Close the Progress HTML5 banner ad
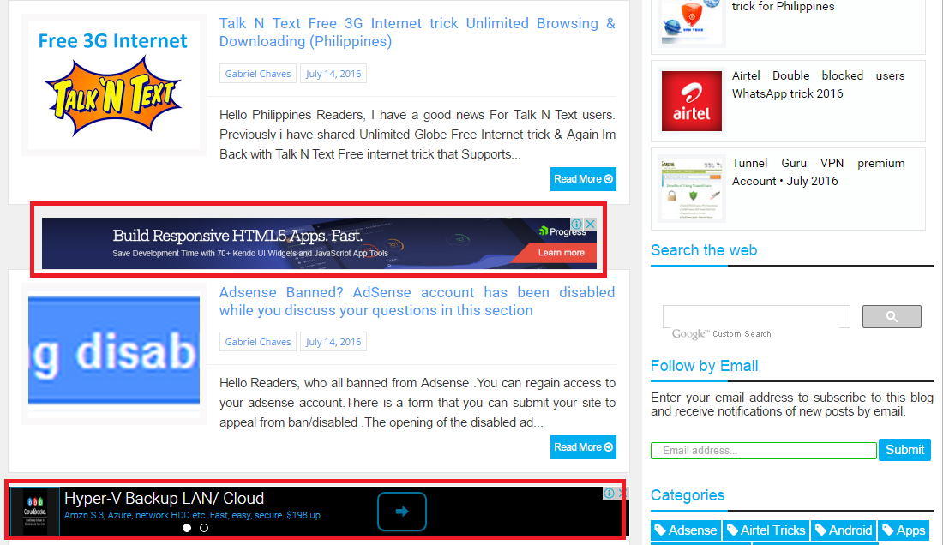This screenshot has height=545, width=943. coord(591,225)
